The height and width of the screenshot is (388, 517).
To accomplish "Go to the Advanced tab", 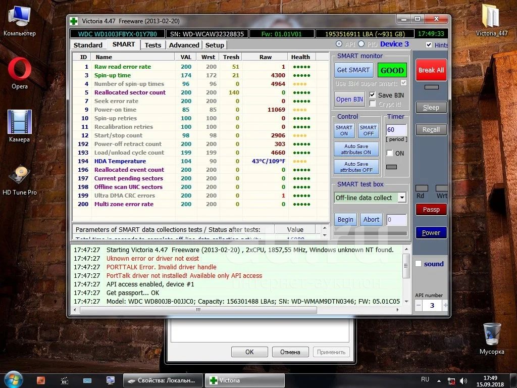I will pos(184,45).
